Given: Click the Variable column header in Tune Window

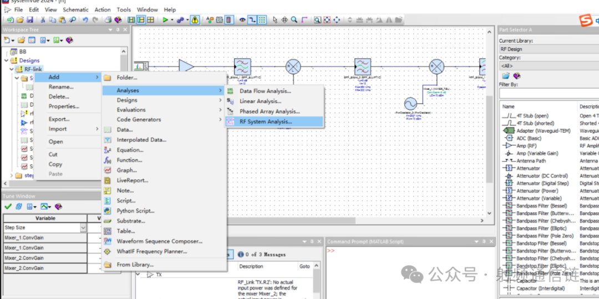Looking at the screenshot, I should pyautogui.click(x=45, y=219).
